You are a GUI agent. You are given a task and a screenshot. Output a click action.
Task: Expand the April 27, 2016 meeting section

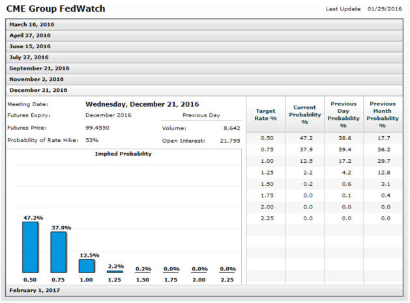[204, 36]
